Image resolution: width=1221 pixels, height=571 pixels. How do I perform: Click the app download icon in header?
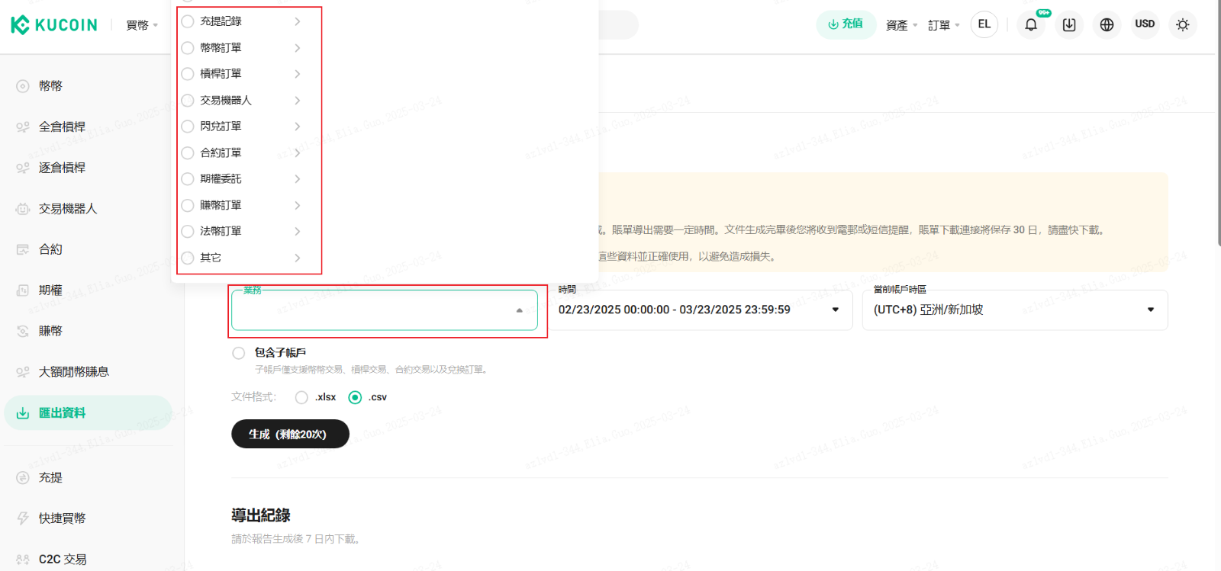1069,24
